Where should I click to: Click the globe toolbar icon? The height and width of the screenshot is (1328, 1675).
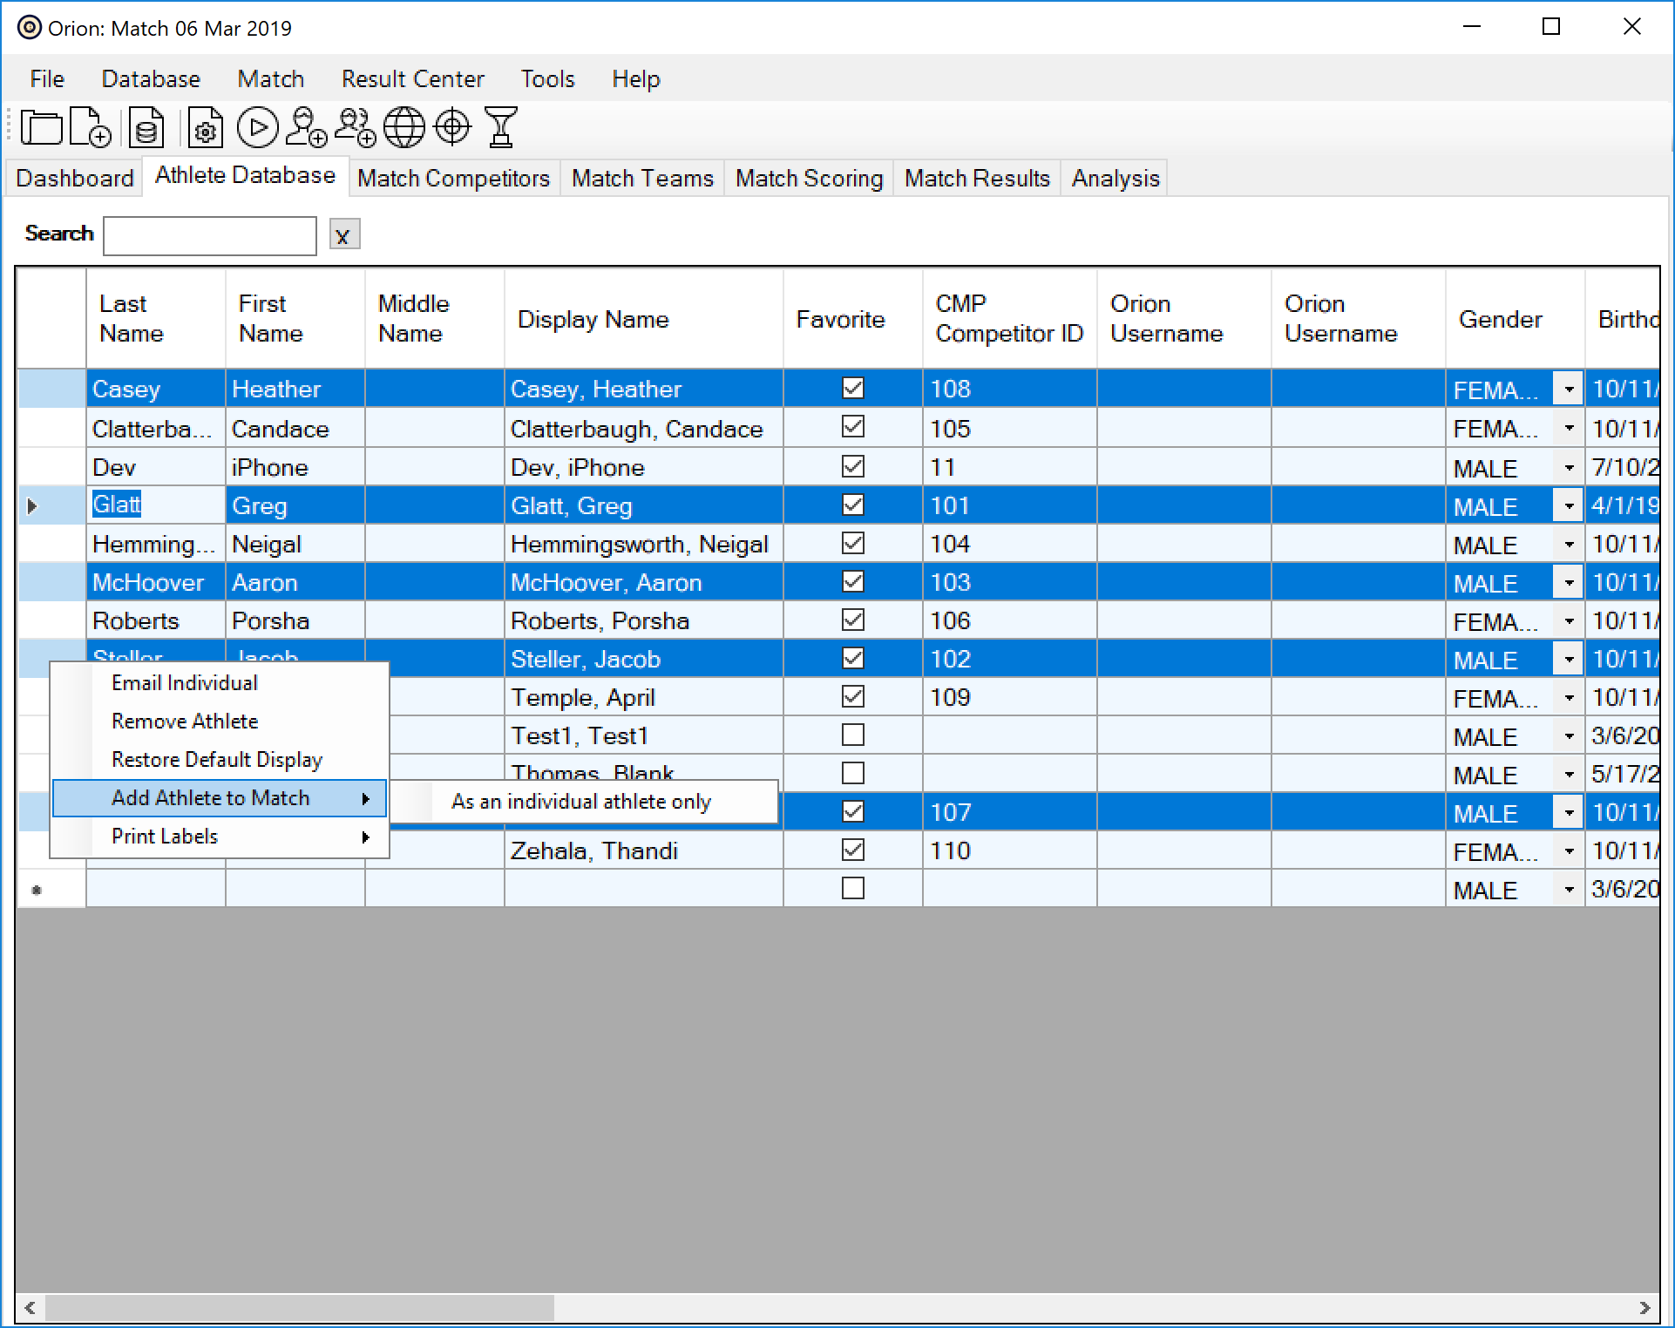404,128
